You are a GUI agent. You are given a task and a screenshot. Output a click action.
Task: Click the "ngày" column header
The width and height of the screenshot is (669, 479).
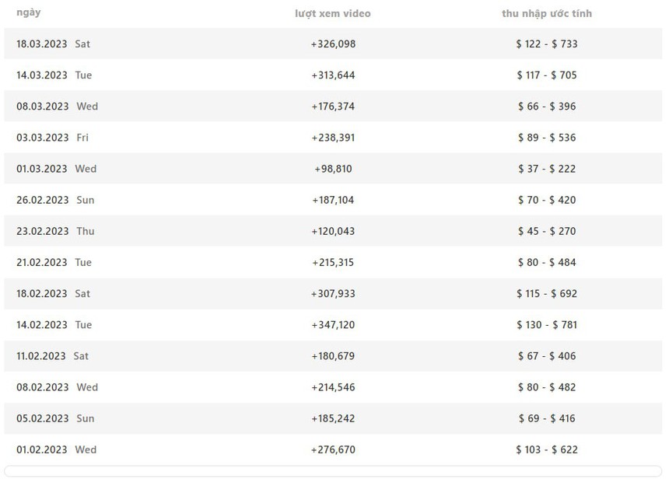click(x=29, y=12)
